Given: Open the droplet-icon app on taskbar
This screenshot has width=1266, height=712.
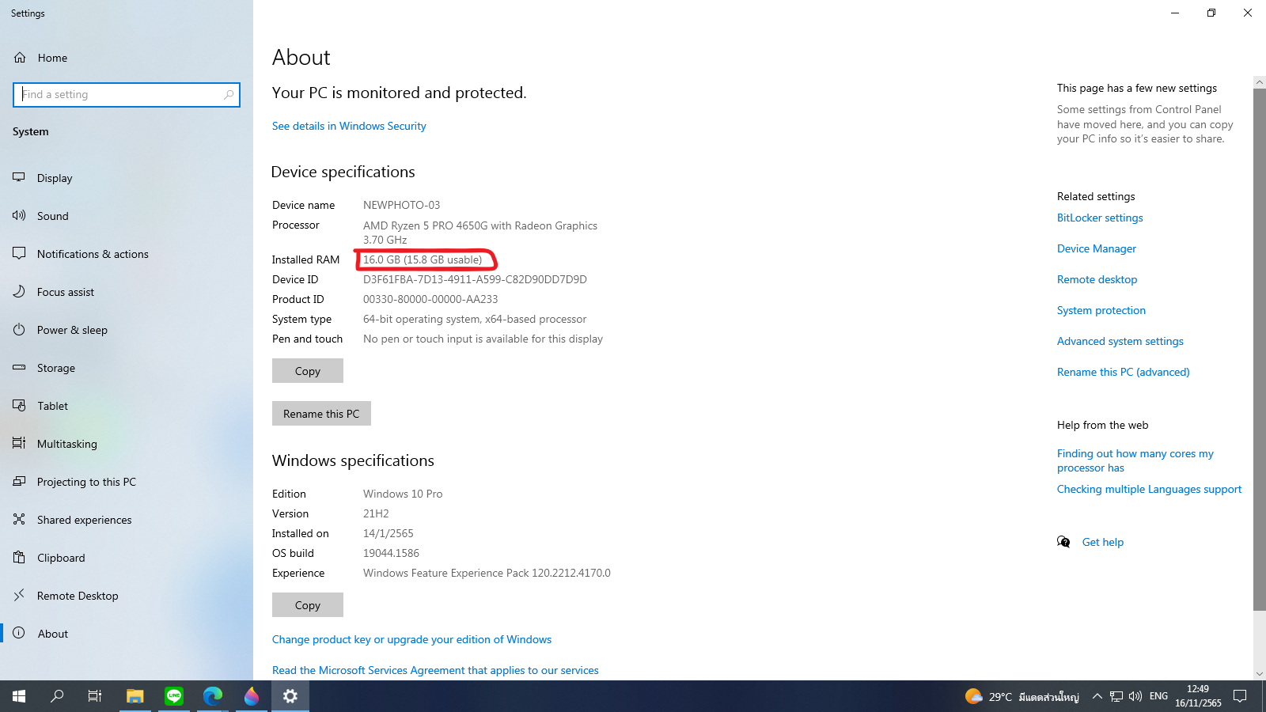Looking at the screenshot, I should point(252,696).
